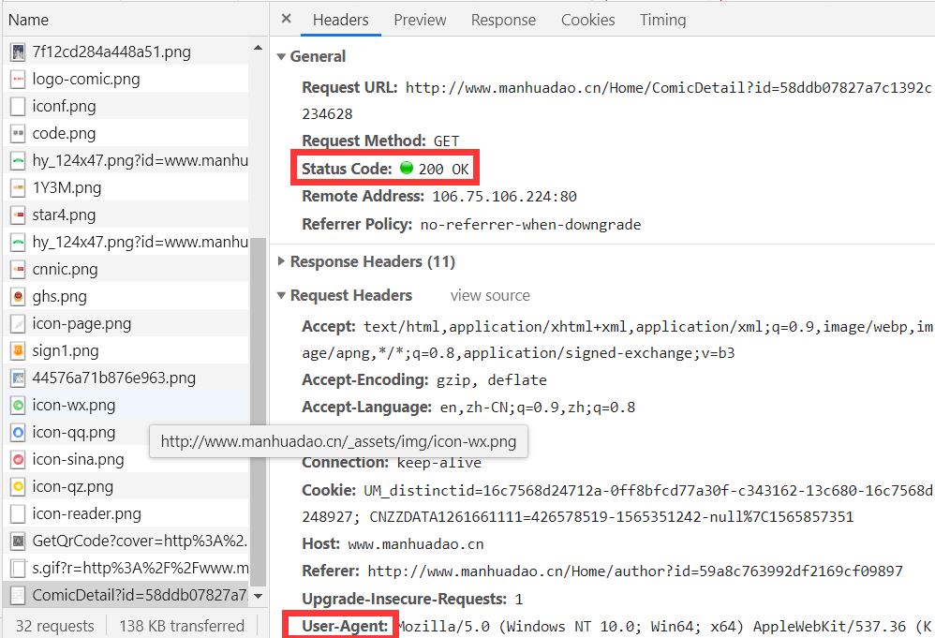The image size is (935, 638).
Task: Click the 138 KB transferred status text
Action: coord(182,626)
